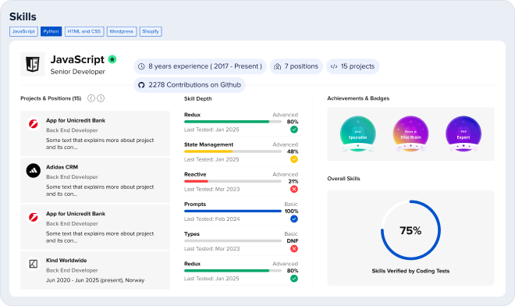Click the Overall Skills heading

(x=343, y=179)
